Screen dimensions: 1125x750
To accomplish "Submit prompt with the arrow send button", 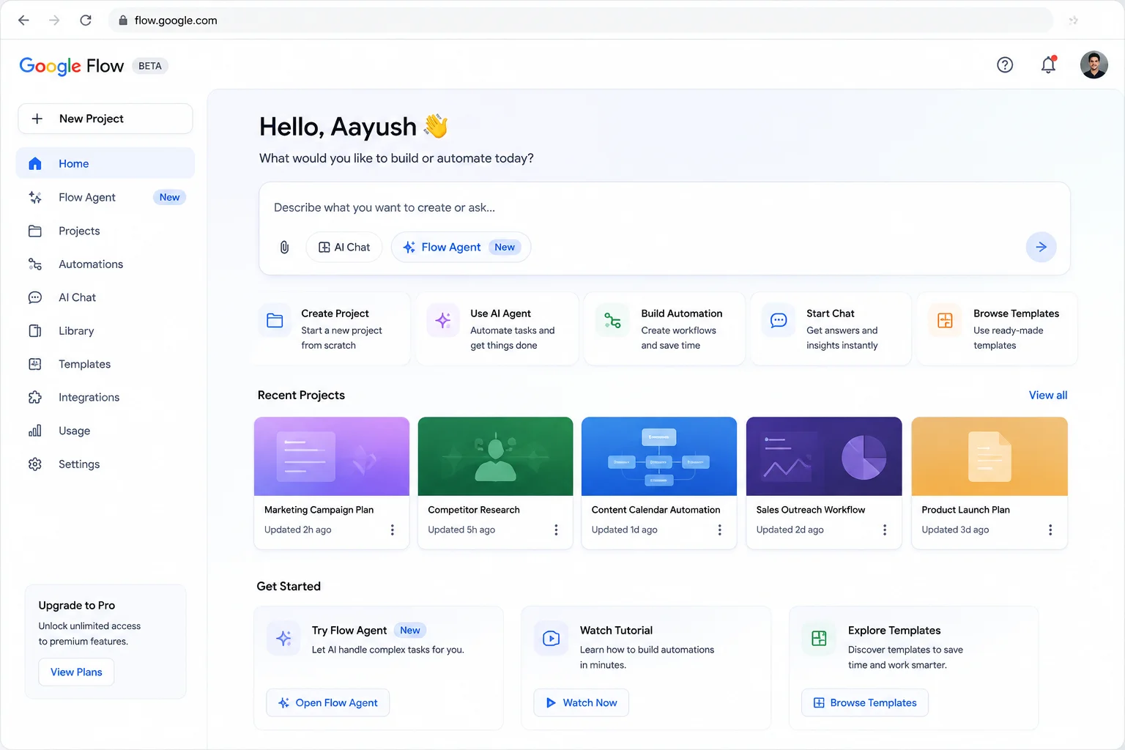I will [1041, 248].
